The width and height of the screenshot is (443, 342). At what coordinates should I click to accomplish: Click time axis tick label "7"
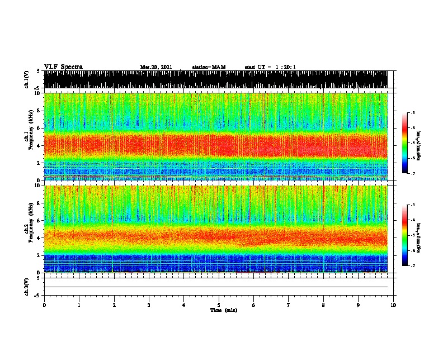pyautogui.click(x=289, y=305)
